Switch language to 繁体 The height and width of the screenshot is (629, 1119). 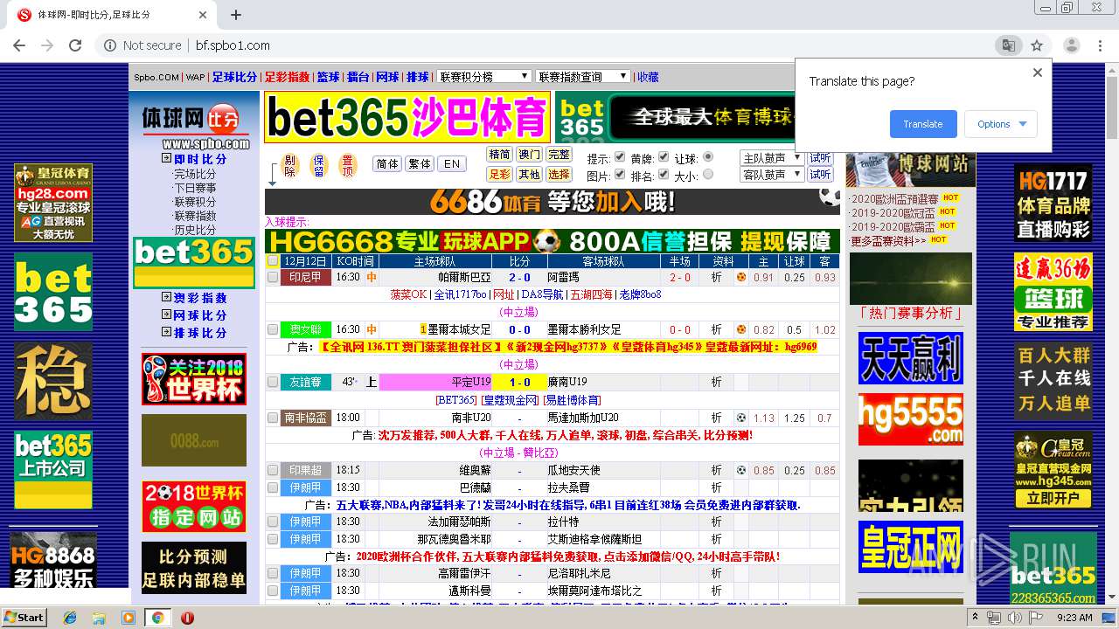(x=420, y=163)
